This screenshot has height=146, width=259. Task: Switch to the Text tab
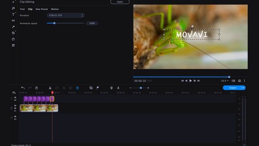pos(22,9)
